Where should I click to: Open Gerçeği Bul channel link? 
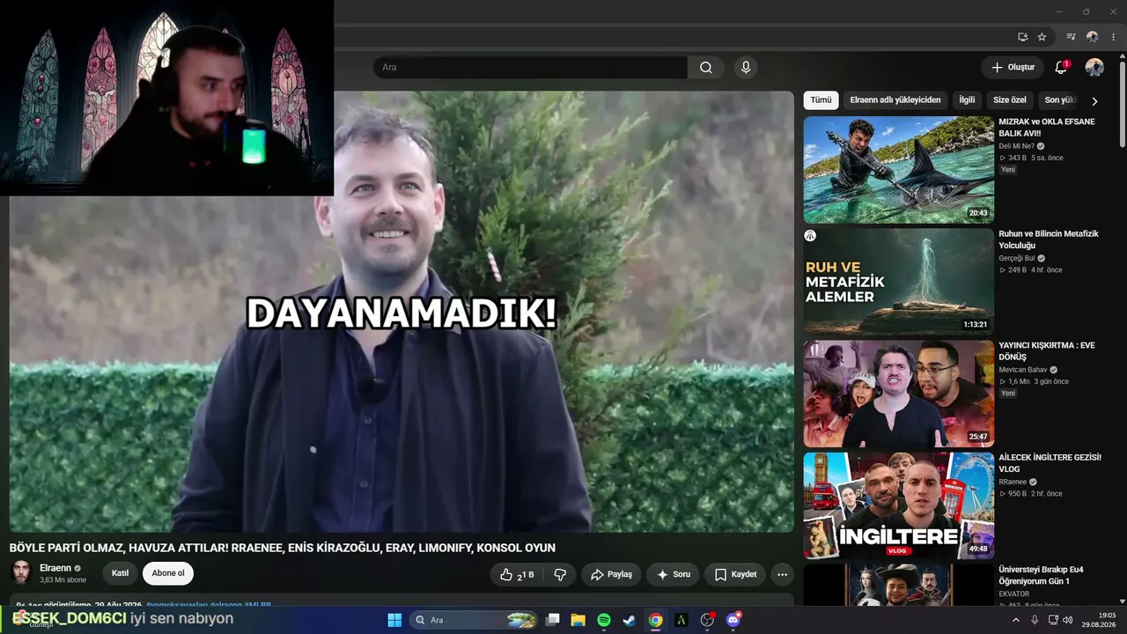(x=1016, y=258)
